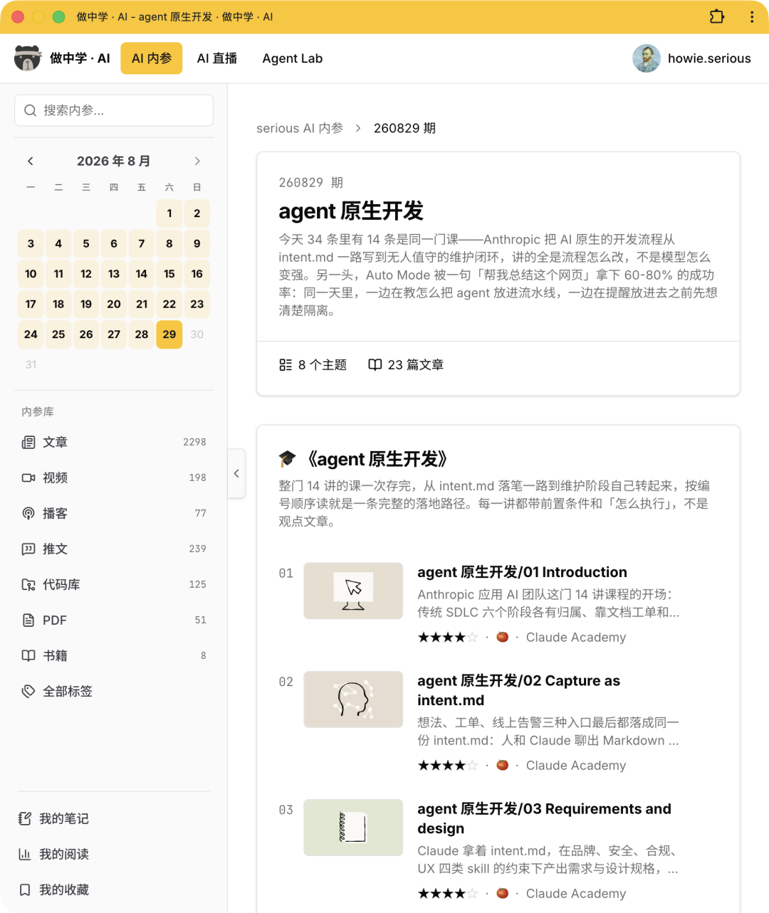Open the 01 Introduction cursor thumbnail
This screenshot has width=769, height=913.
[353, 591]
